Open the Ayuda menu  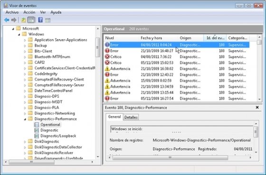(56, 12)
